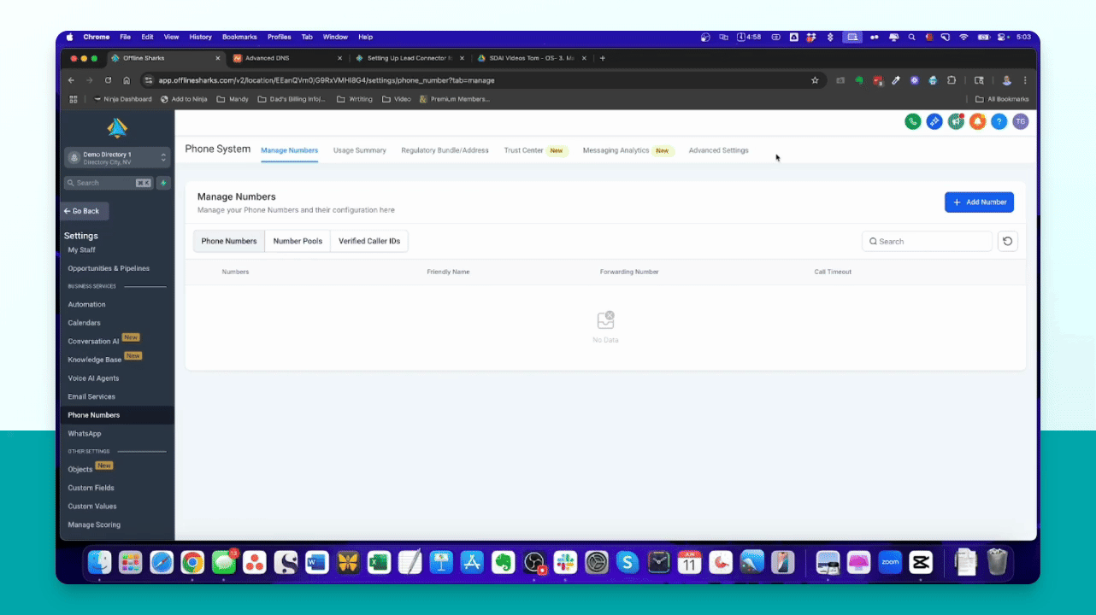Open the Trash in the Dock
Screen dimensions: 1096x615
997,562
